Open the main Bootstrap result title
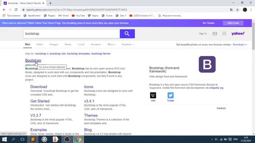The height and width of the screenshot is (143, 255). coord(33,60)
